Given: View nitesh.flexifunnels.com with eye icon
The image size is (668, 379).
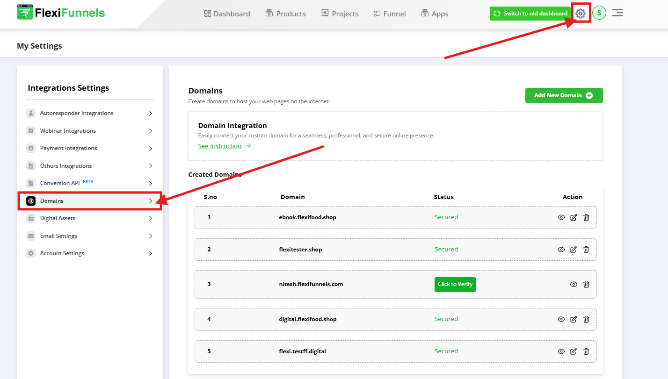Looking at the screenshot, I should [574, 284].
